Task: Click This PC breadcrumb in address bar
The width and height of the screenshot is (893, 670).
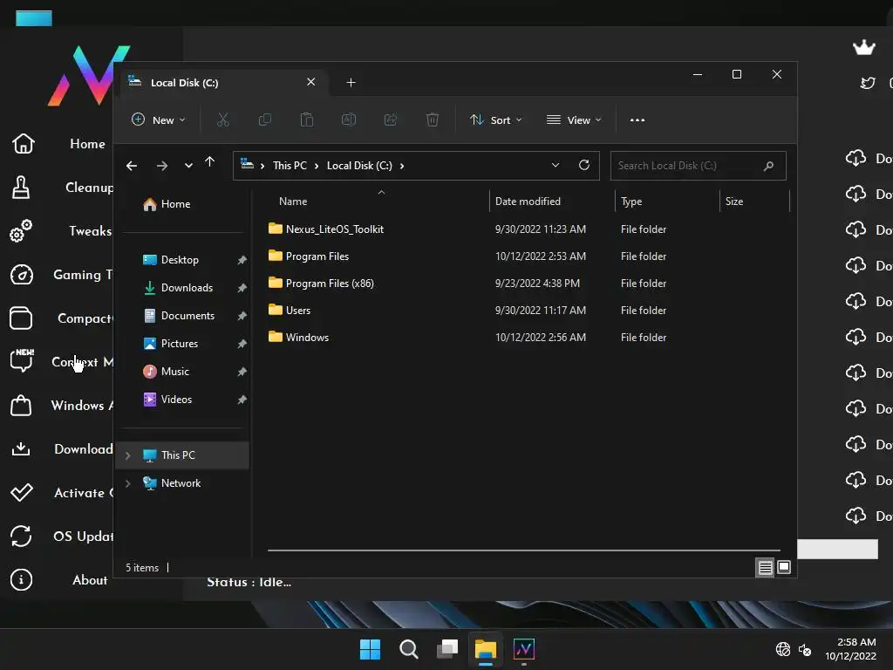Action: click(x=290, y=166)
